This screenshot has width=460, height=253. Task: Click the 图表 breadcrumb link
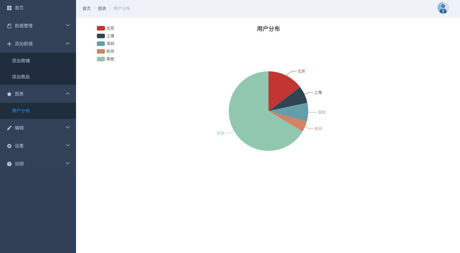coord(102,8)
